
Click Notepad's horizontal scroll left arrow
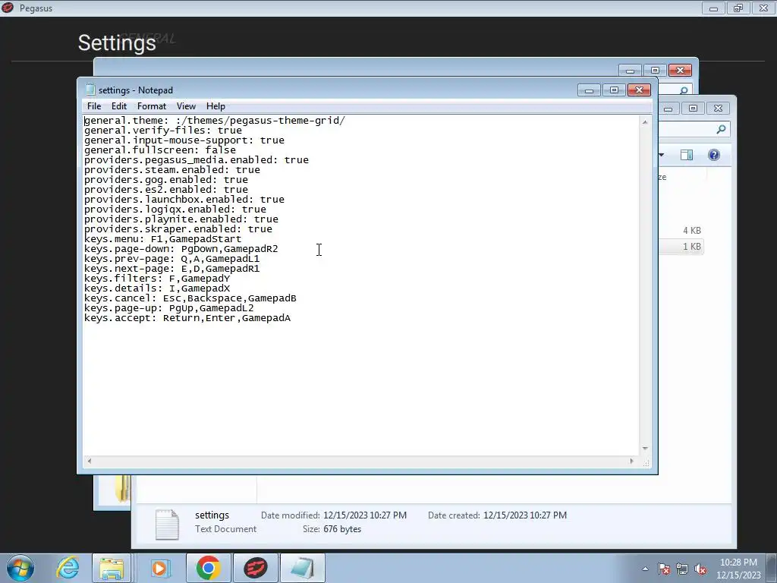tap(90, 461)
